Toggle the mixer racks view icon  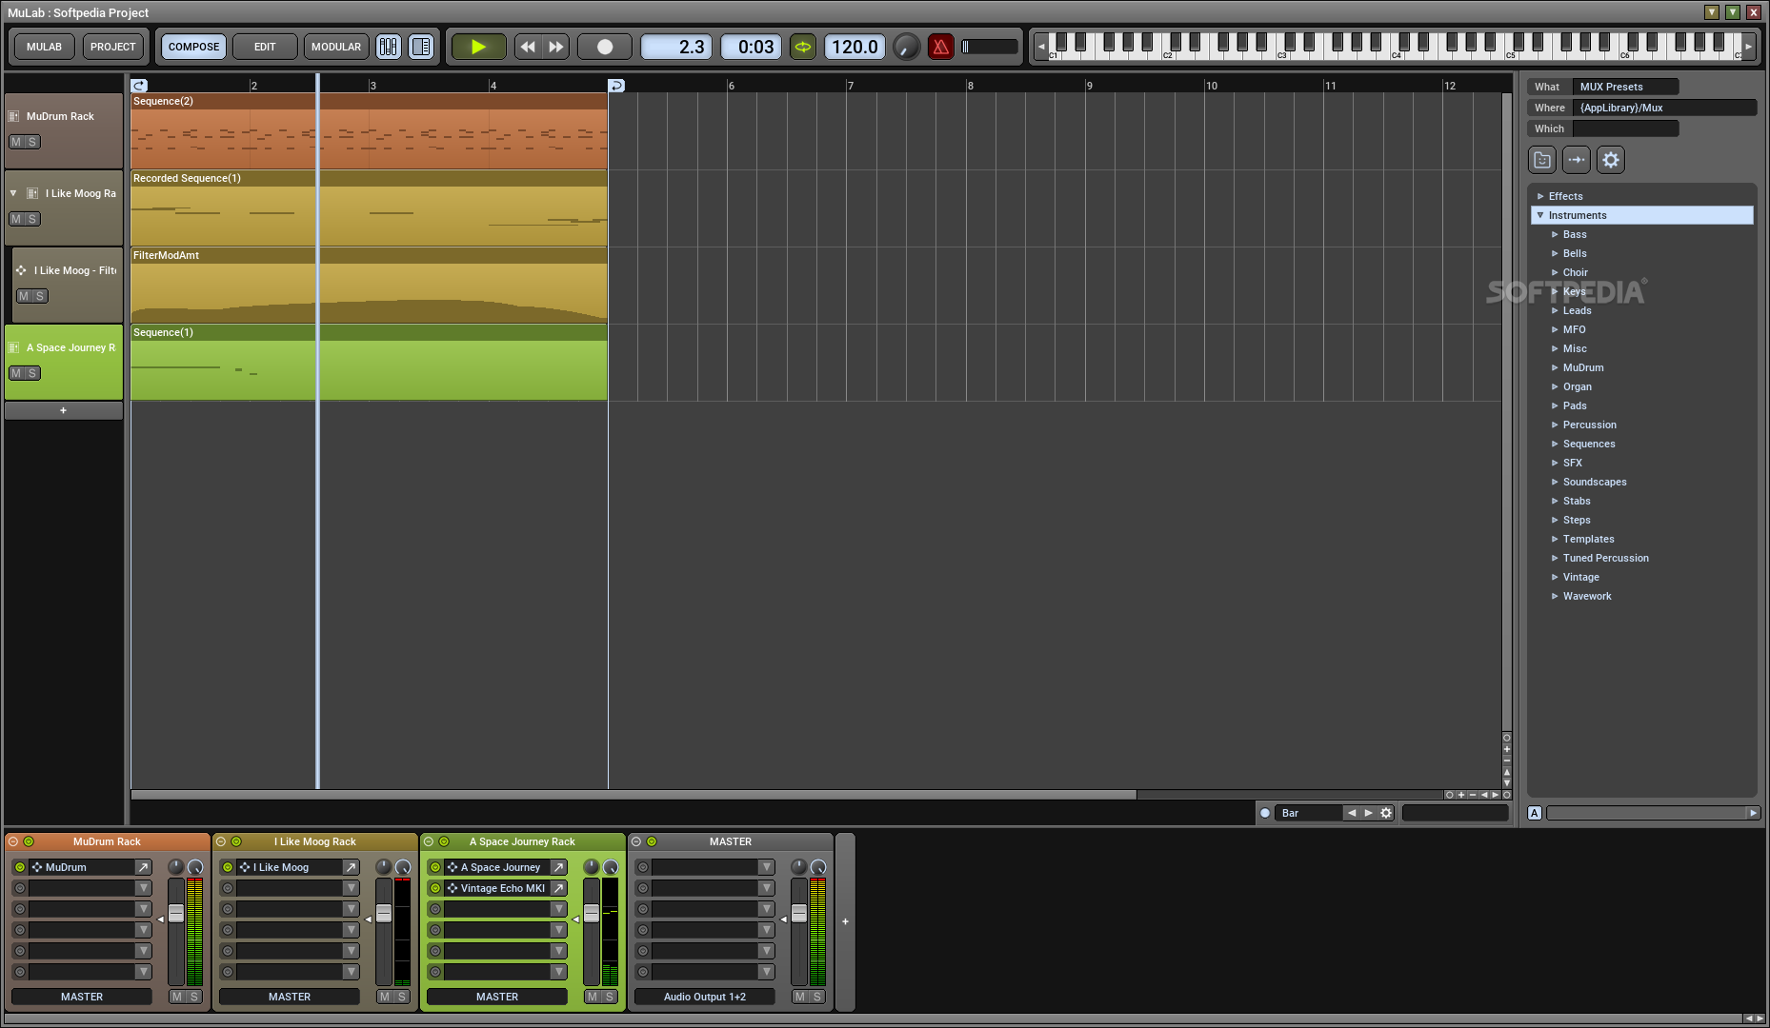tap(389, 47)
